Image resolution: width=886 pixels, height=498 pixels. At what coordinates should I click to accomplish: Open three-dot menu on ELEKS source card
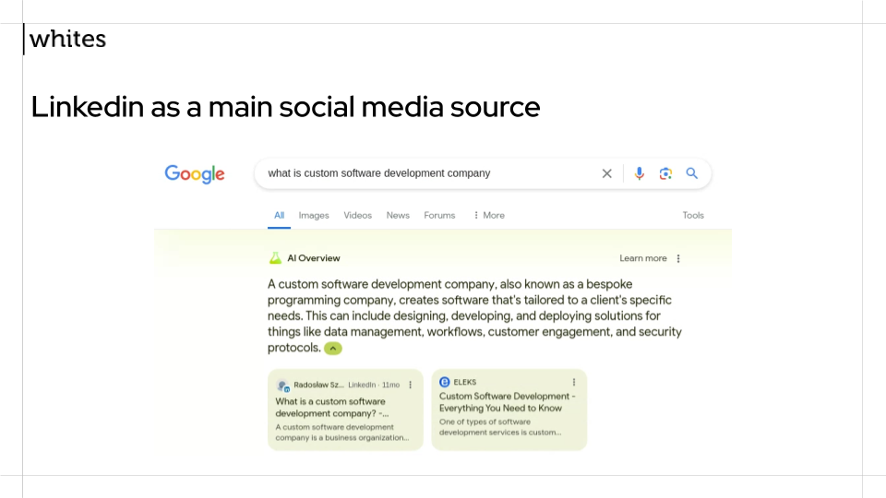573,382
